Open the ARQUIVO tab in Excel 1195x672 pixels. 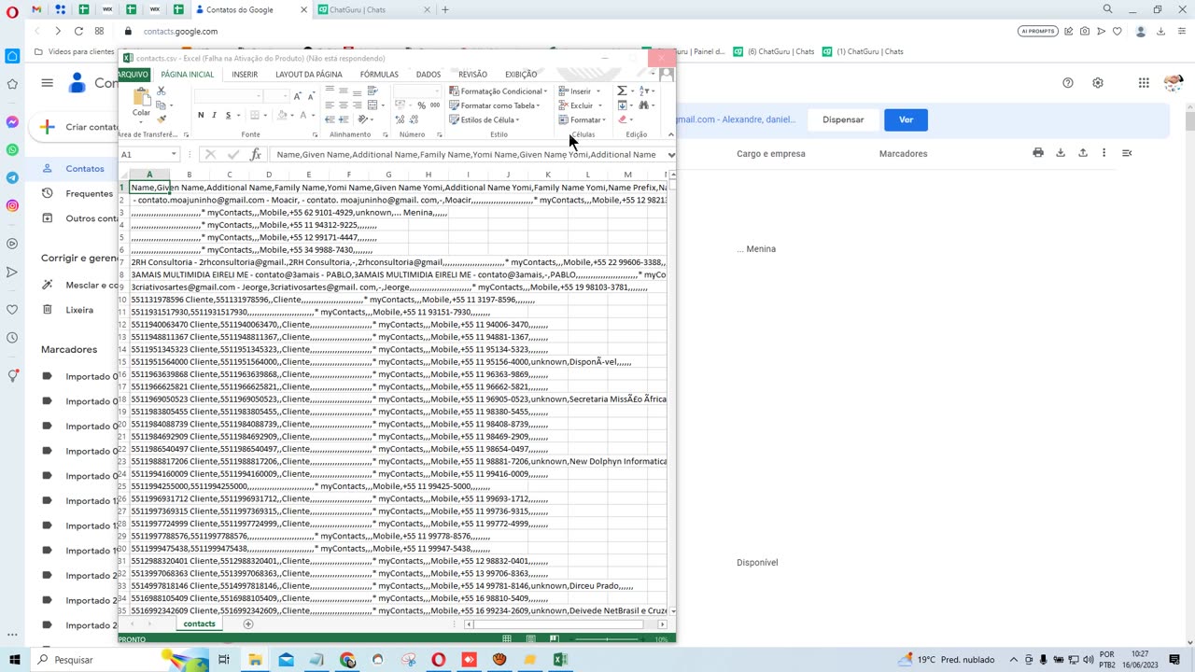133,74
